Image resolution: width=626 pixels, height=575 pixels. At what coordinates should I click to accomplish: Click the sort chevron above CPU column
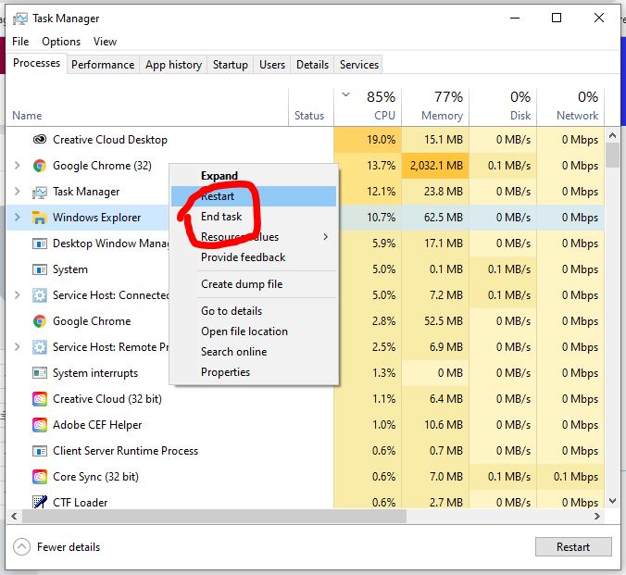coord(346,94)
